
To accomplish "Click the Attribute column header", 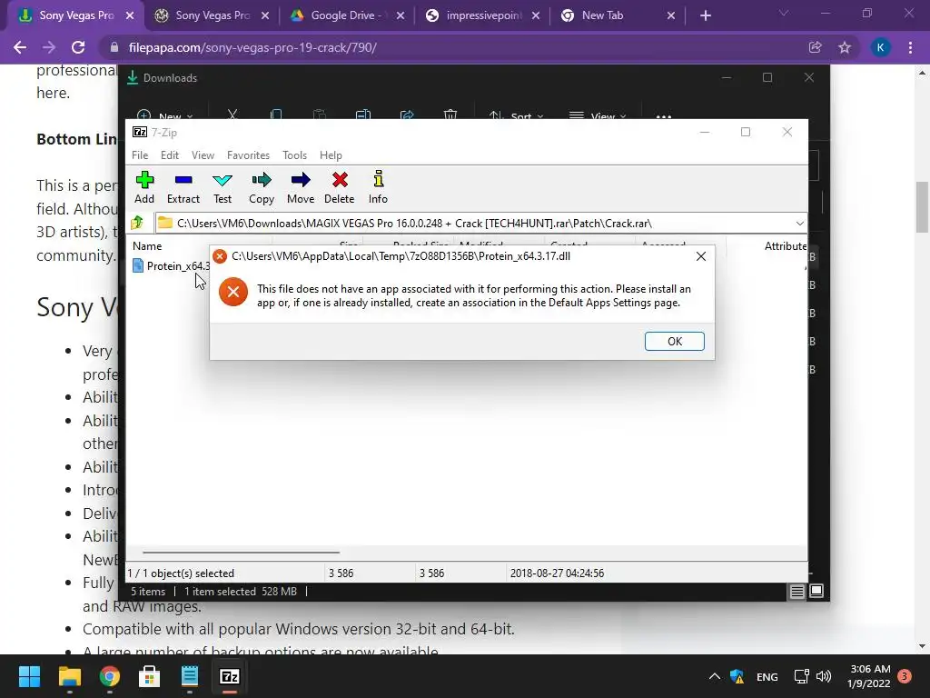I will point(786,245).
